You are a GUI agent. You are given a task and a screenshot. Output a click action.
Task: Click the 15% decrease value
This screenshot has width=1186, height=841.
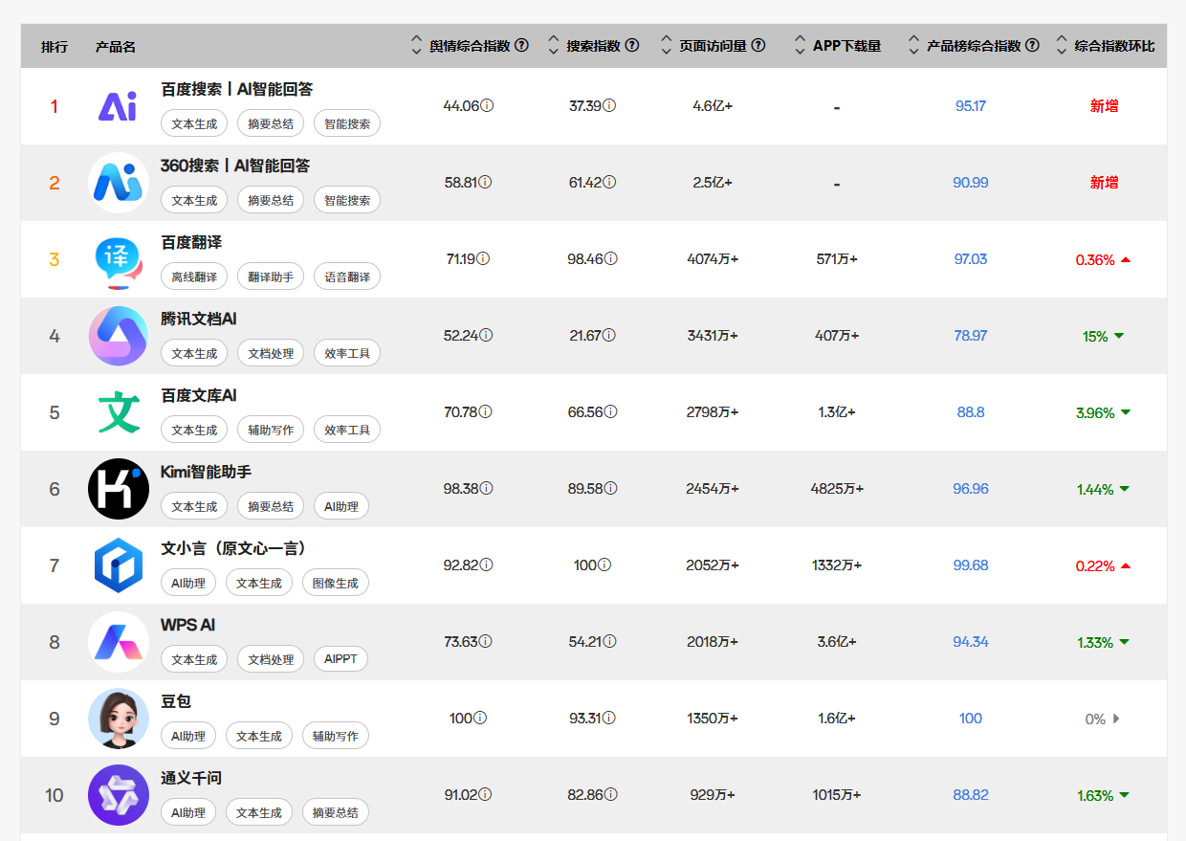(1095, 337)
